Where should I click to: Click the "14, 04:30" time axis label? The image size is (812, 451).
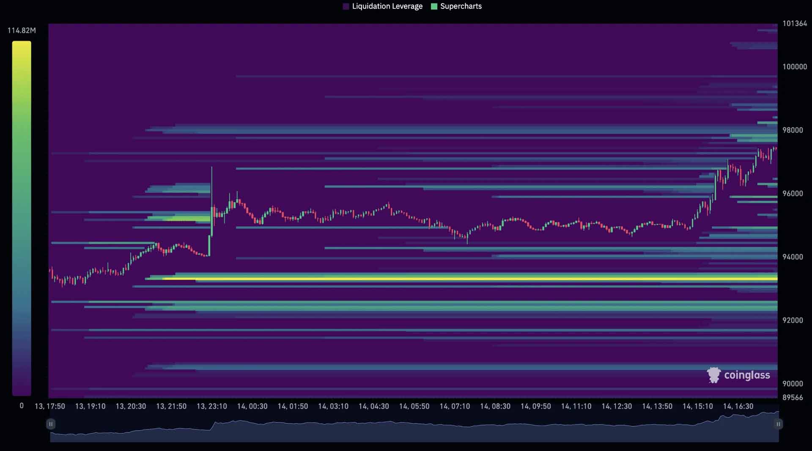pos(374,406)
